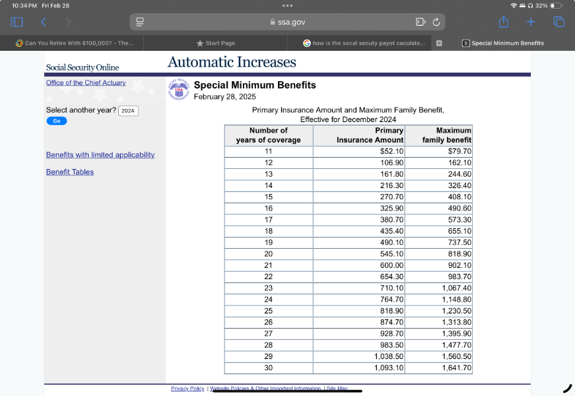The width and height of the screenshot is (575, 396).
Task: Open the year selection dropdown showing 2024
Action: tap(128, 110)
